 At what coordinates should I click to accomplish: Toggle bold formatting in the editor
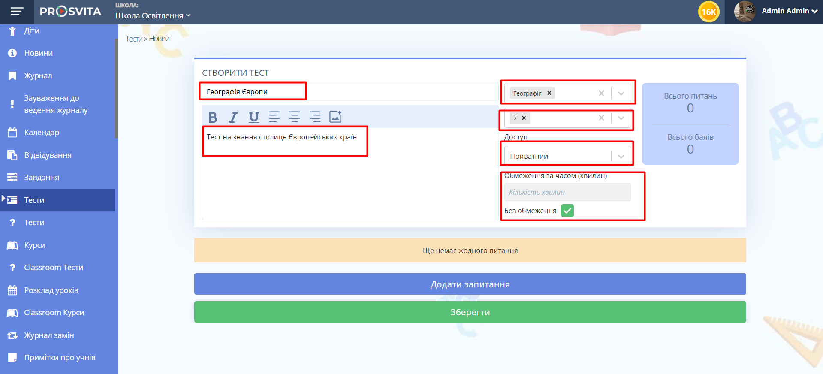[213, 117]
